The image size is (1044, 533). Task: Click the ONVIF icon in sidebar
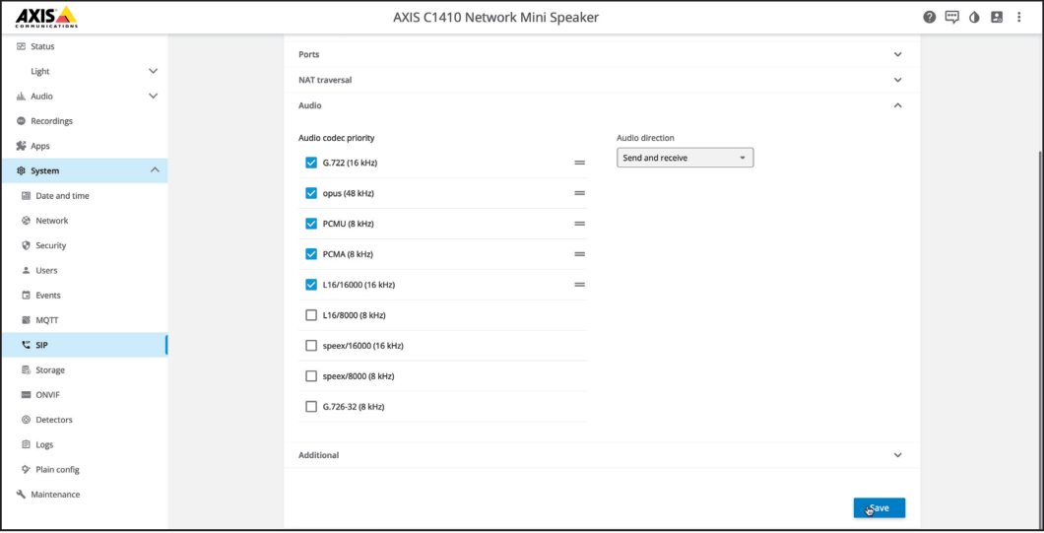coord(26,394)
